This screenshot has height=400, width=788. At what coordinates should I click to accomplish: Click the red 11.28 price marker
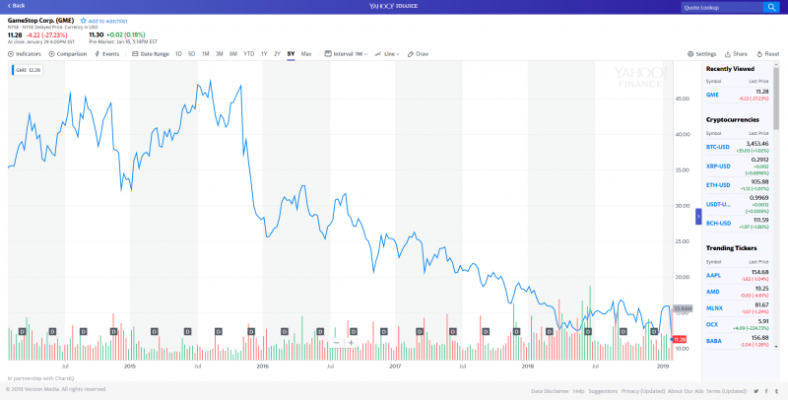[680, 339]
